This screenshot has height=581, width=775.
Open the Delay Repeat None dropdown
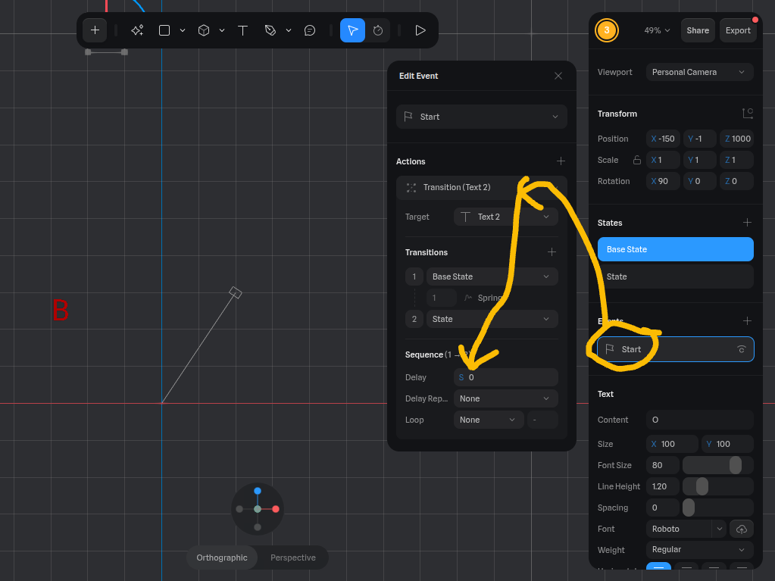(x=505, y=398)
